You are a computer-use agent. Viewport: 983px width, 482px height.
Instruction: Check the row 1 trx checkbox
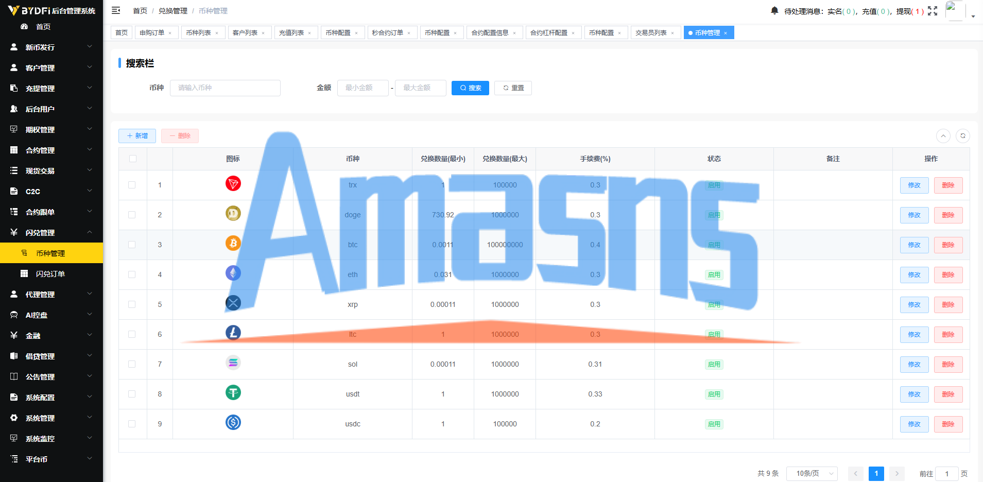pos(132,185)
